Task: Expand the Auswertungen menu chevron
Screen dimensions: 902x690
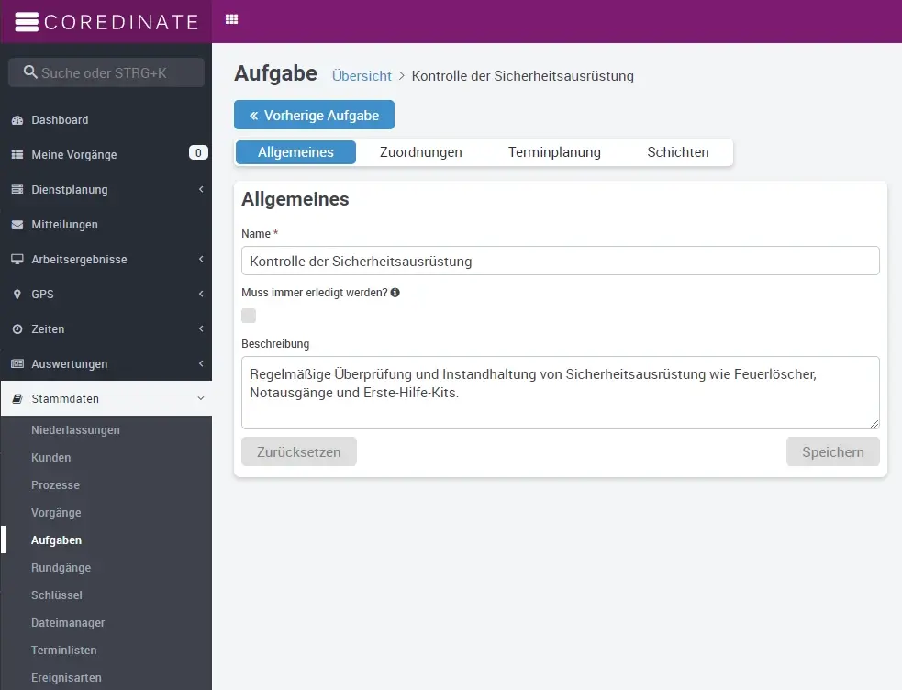Action: pyautogui.click(x=200, y=364)
